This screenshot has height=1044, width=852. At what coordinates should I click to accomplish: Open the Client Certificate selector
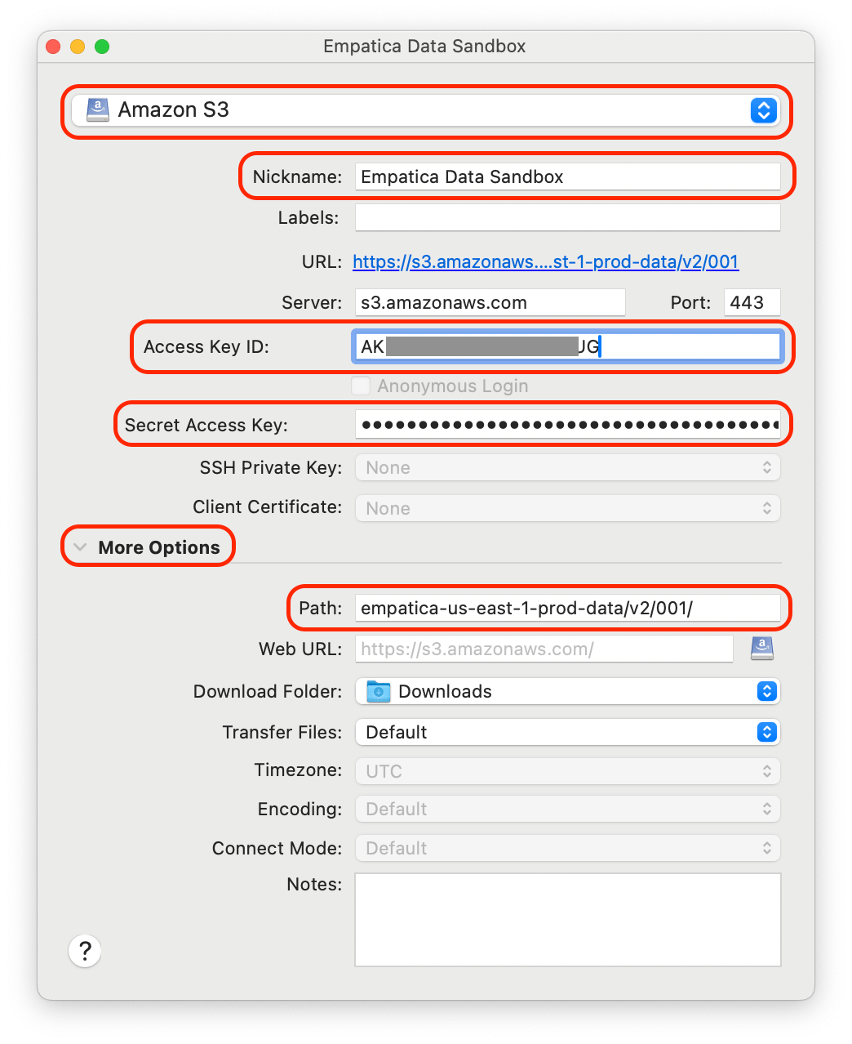point(765,507)
